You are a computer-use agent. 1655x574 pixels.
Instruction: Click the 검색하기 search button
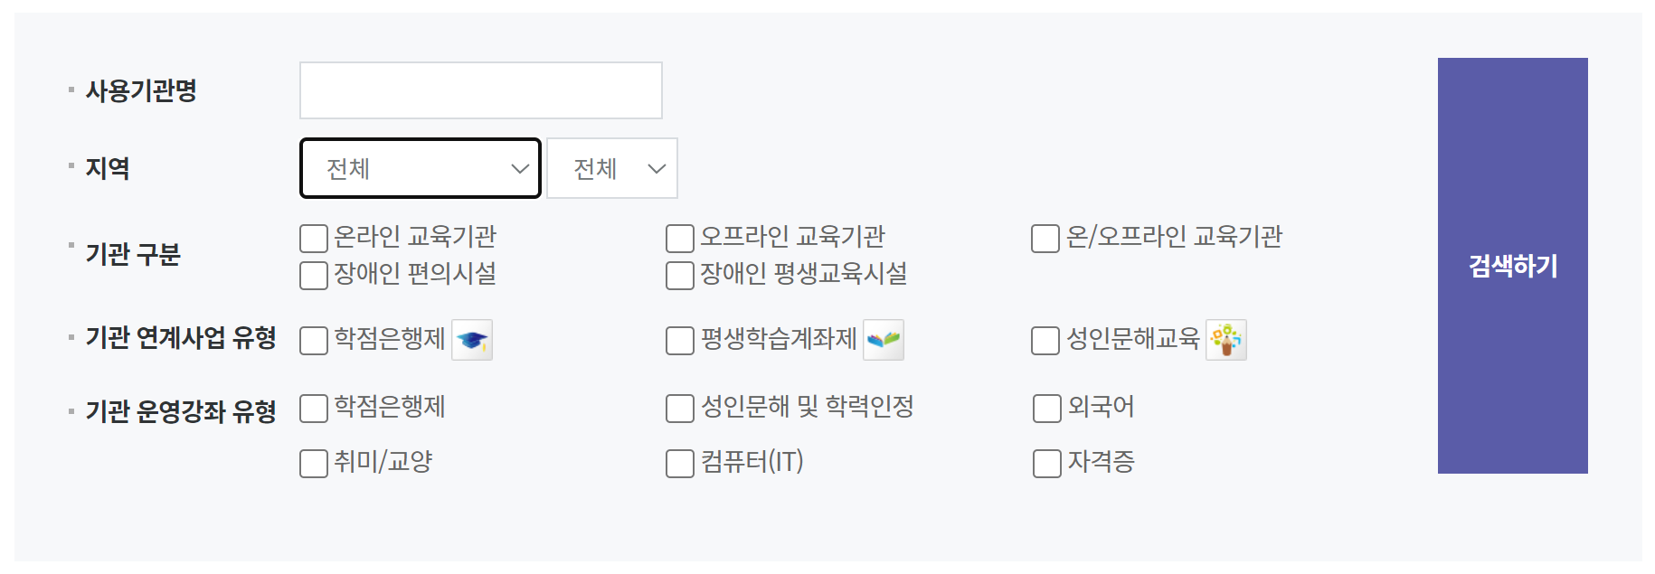click(1513, 267)
